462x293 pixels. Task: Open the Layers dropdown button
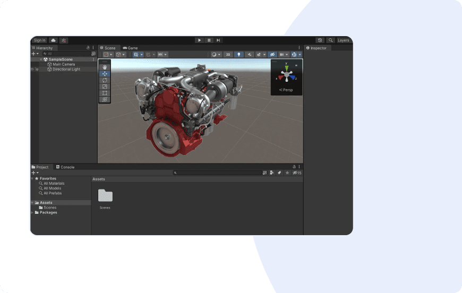click(344, 40)
